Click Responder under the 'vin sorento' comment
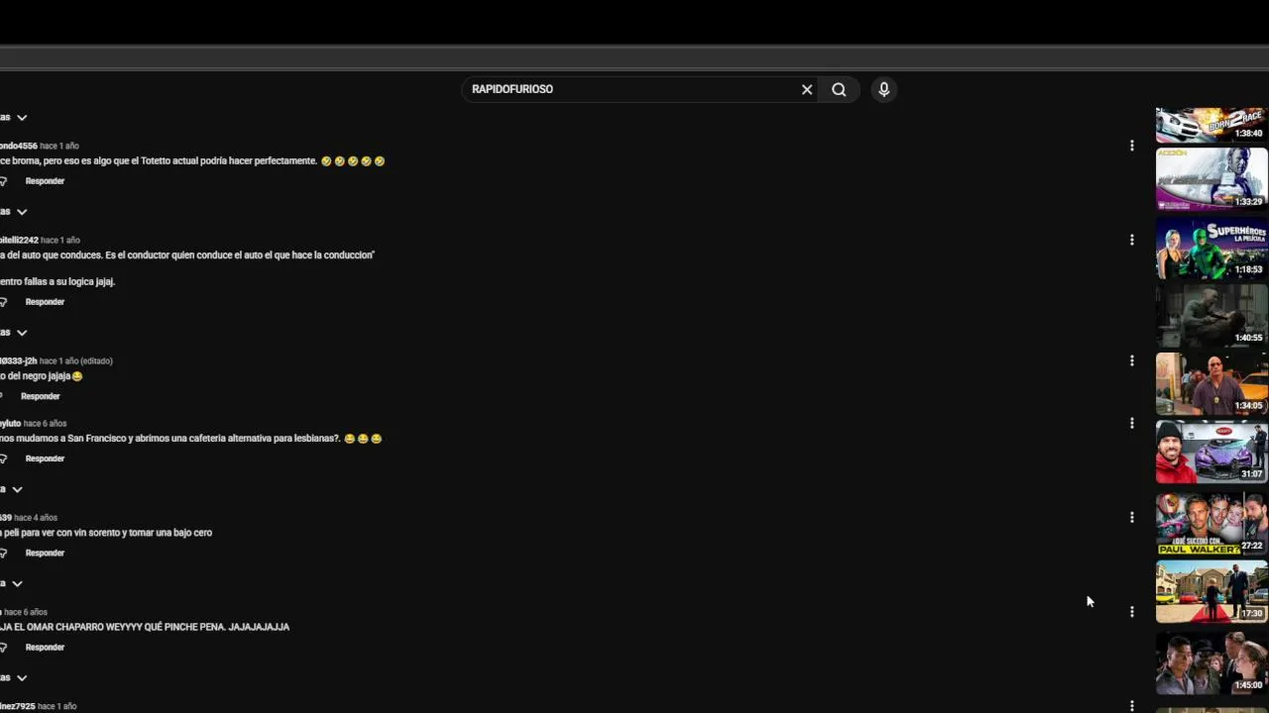Viewport: 1269px width, 713px height. (45, 553)
